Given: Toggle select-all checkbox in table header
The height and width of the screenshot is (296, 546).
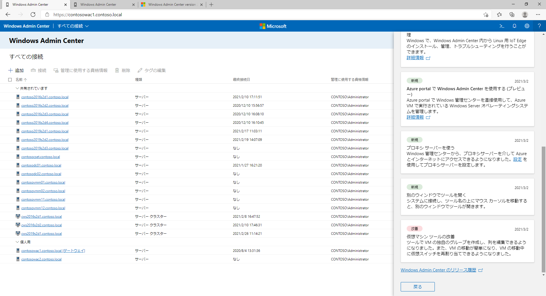Looking at the screenshot, I should click(x=10, y=80).
